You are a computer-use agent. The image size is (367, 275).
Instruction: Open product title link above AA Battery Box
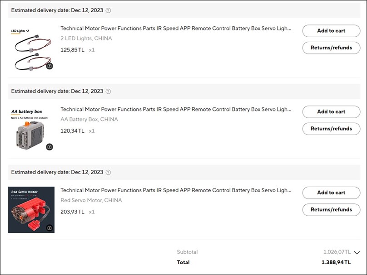click(176, 110)
